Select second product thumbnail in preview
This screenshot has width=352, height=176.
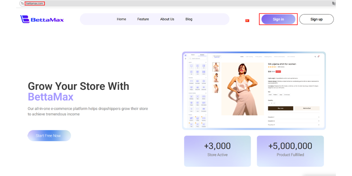pos(216,78)
